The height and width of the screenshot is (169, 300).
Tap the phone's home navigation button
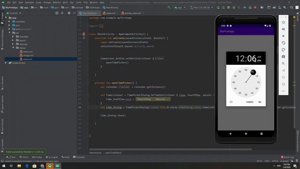pos(246,134)
